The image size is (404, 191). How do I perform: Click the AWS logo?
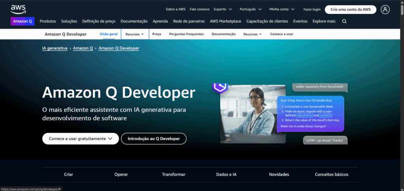[18, 9]
